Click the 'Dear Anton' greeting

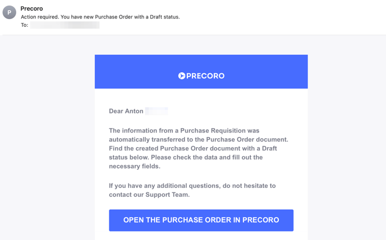(126, 111)
